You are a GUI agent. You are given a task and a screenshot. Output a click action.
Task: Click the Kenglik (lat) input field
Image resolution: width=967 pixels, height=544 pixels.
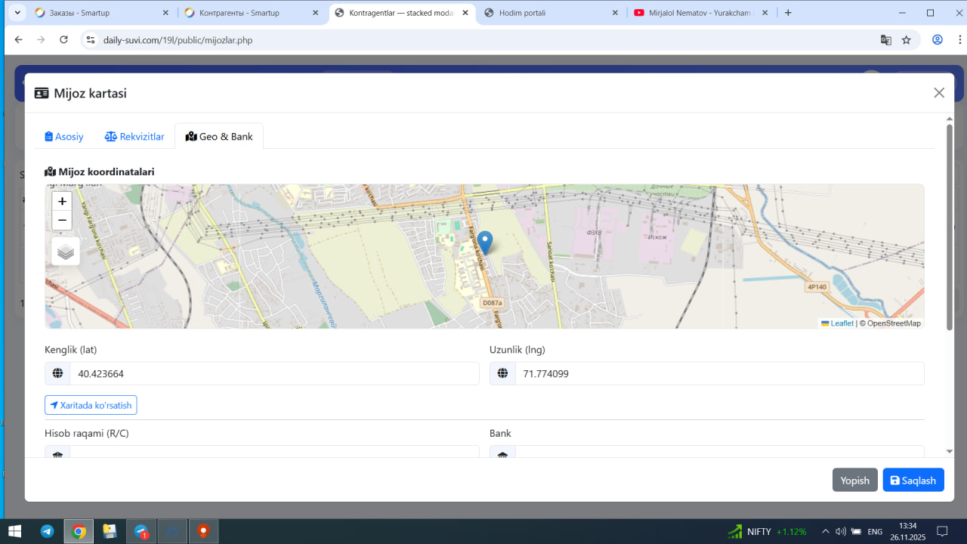coord(273,374)
